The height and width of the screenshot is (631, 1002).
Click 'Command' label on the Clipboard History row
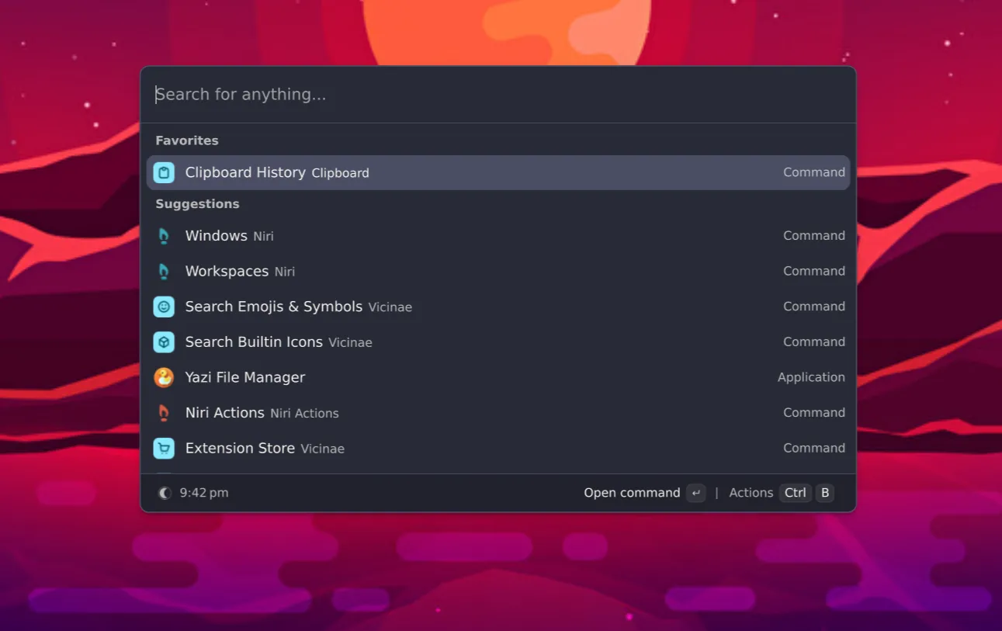[814, 172]
